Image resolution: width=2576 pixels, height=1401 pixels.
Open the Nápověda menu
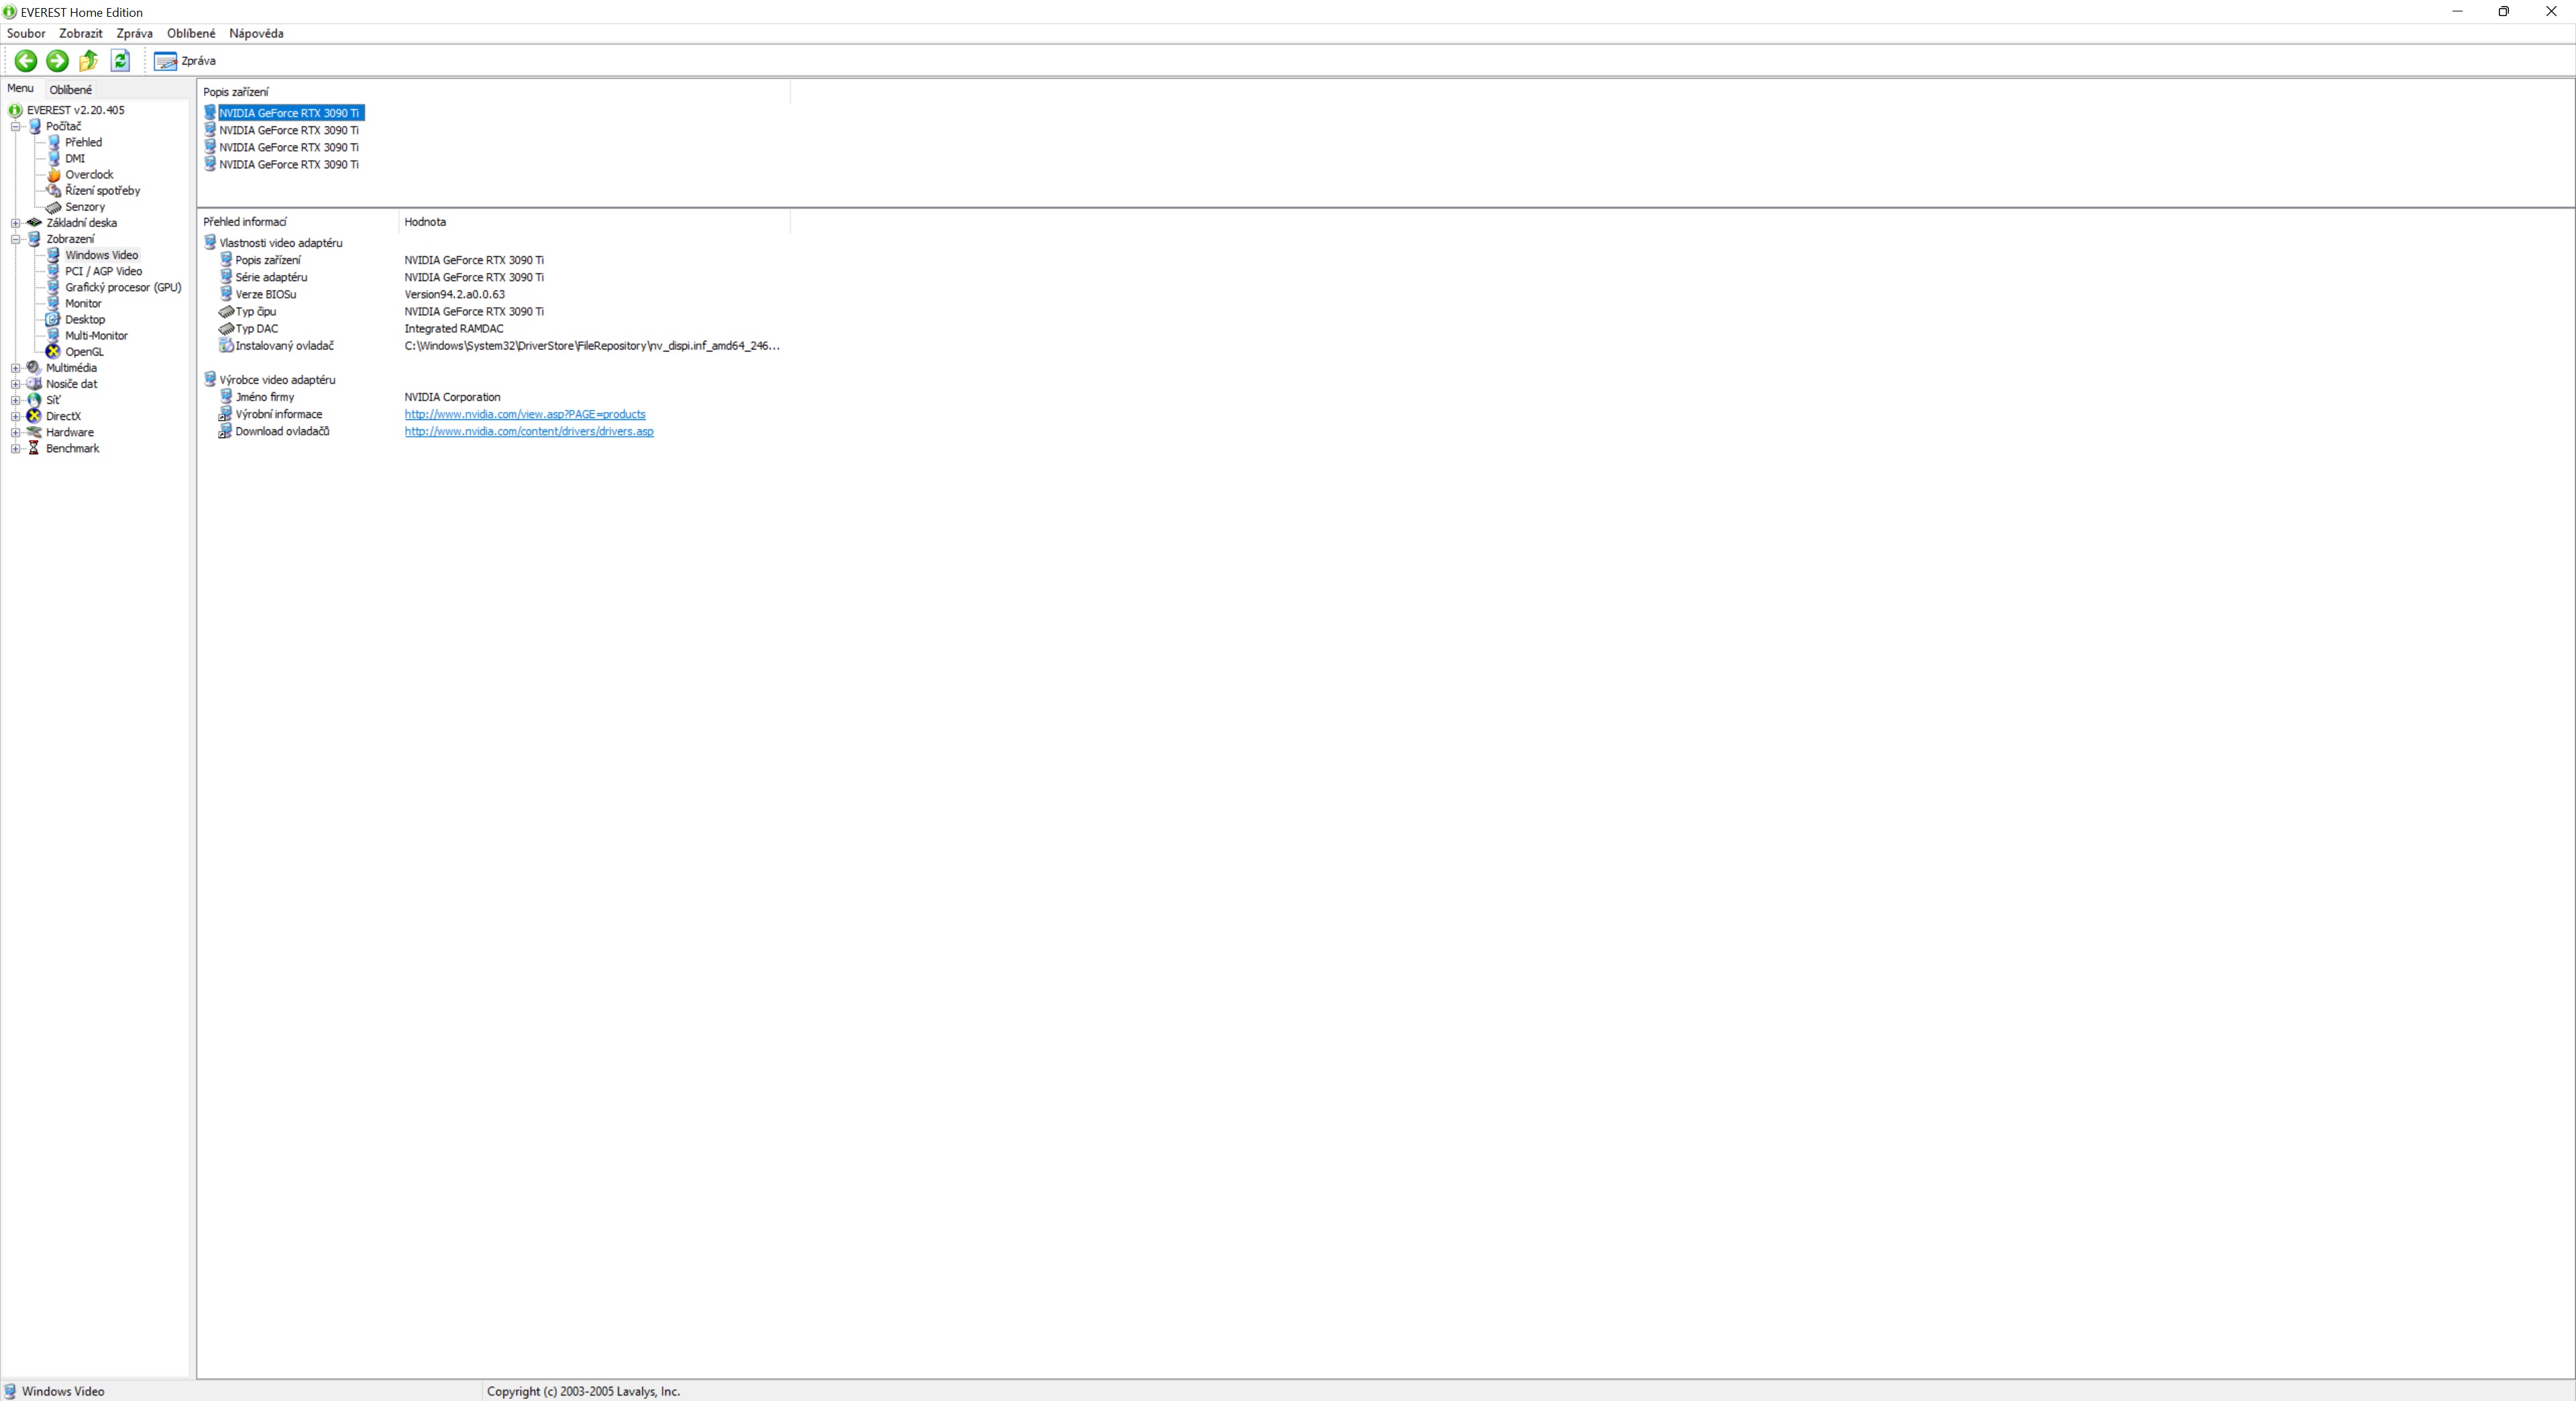coord(256,34)
